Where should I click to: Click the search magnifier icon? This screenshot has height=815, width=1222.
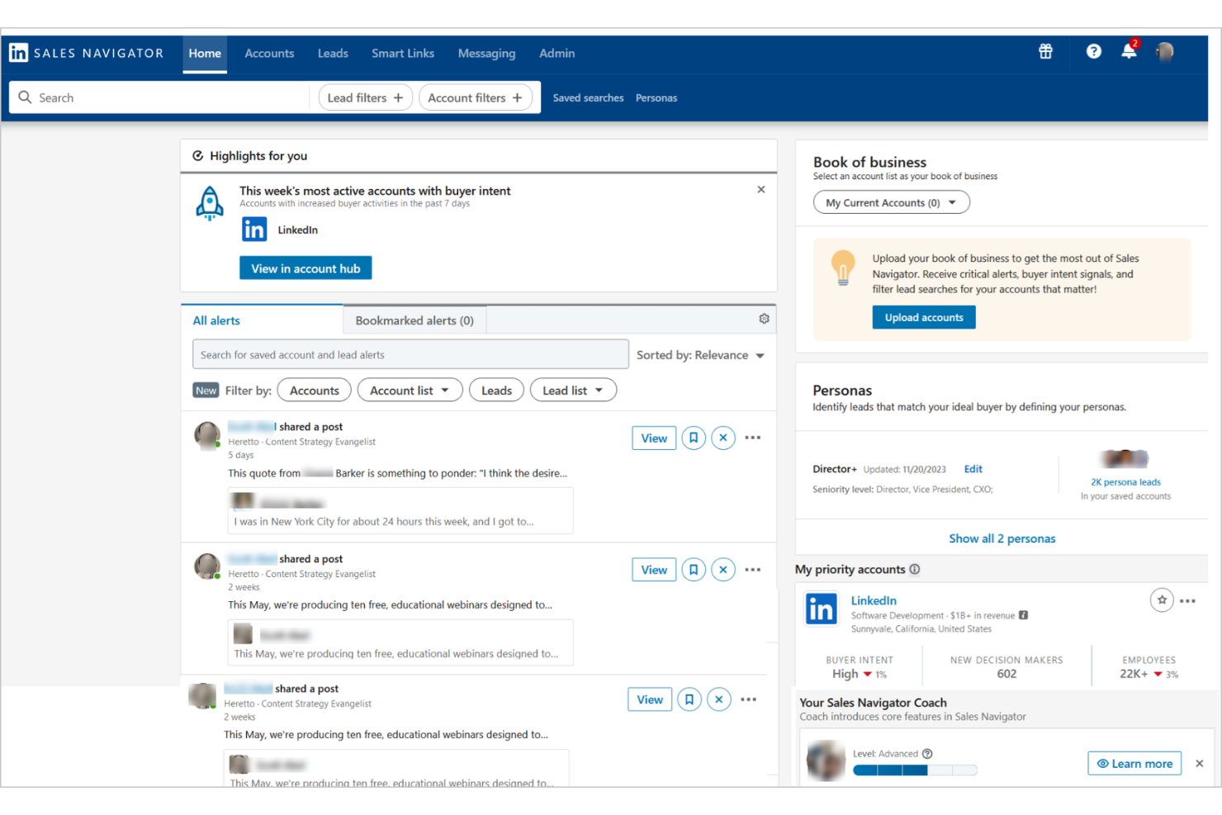[x=25, y=97]
